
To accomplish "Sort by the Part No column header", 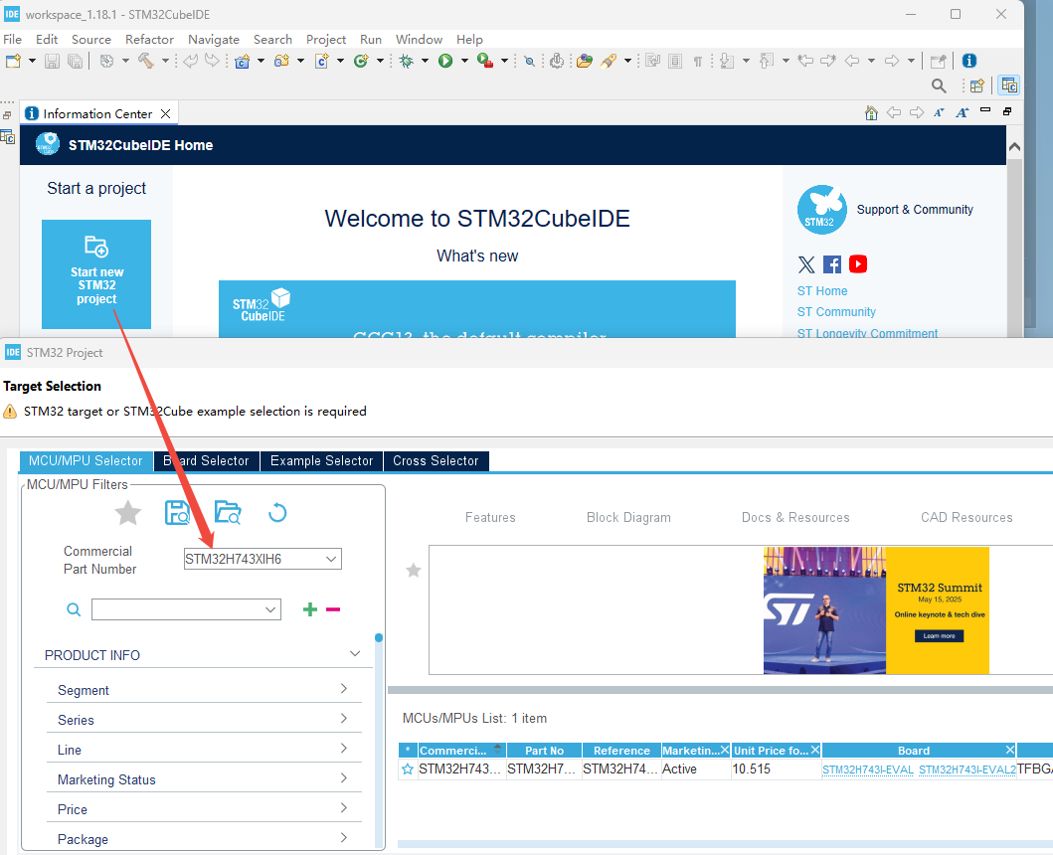I will tap(544, 751).
